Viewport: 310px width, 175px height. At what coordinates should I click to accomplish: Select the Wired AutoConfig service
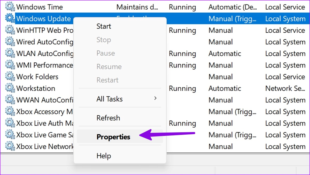(45, 42)
